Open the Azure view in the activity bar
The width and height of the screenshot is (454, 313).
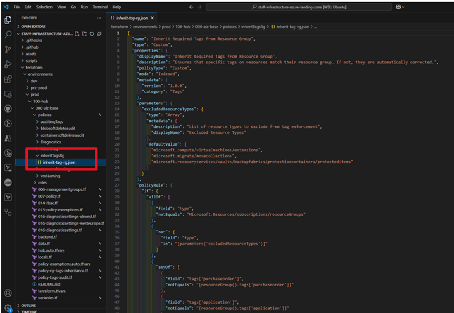[8, 138]
